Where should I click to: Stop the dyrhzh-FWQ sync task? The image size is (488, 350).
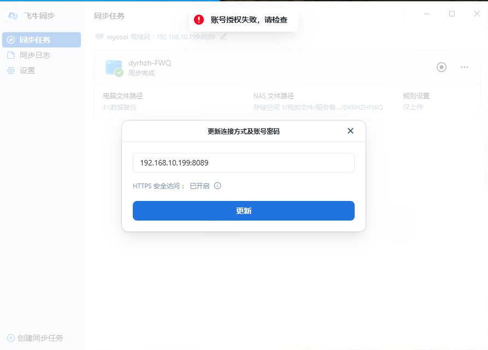442,67
